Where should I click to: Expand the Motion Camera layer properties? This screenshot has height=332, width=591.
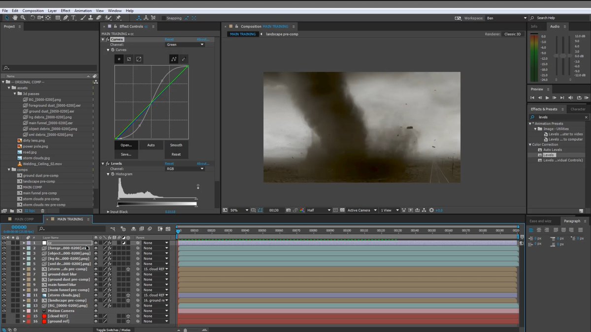24,311
